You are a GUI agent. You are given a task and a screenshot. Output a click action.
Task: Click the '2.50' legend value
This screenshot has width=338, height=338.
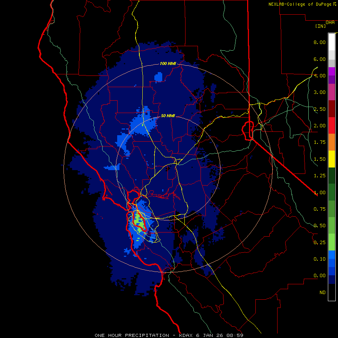tap(320, 109)
